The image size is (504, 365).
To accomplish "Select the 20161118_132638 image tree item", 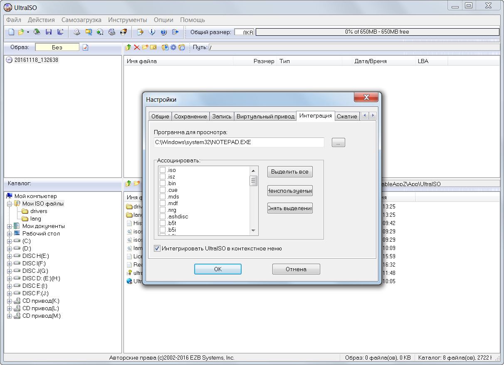I will click(x=36, y=60).
